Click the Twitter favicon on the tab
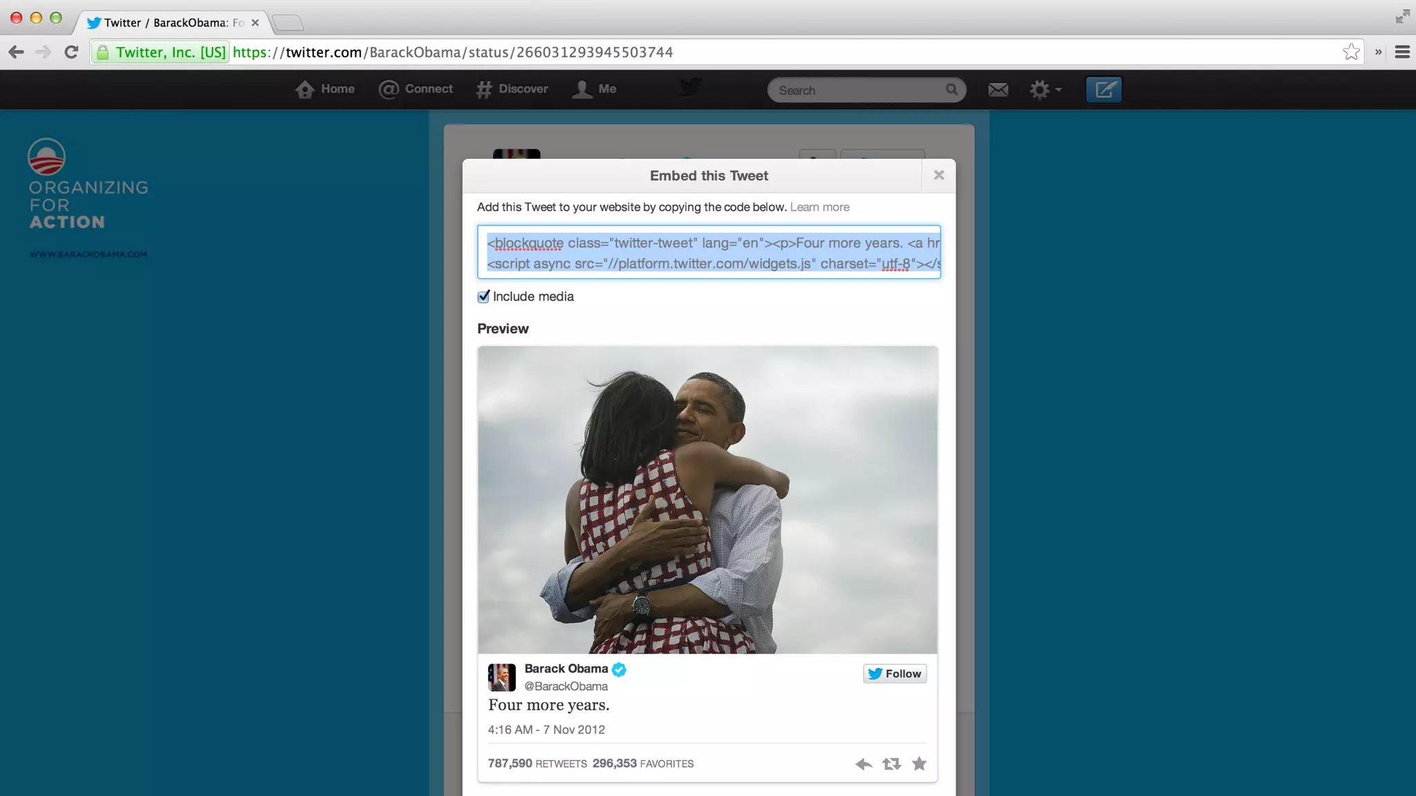The width and height of the screenshot is (1416, 796). coord(94,23)
